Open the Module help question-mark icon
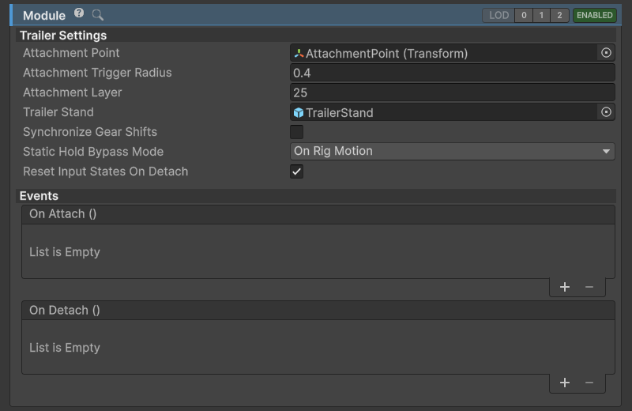This screenshot has width=632, height=411. [79, 13]
